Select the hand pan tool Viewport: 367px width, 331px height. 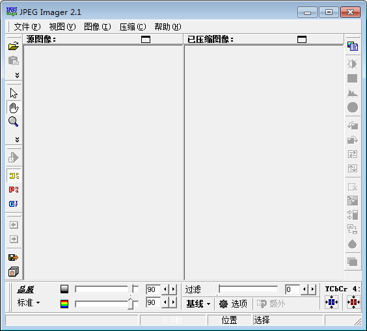(x=14, y=108)
